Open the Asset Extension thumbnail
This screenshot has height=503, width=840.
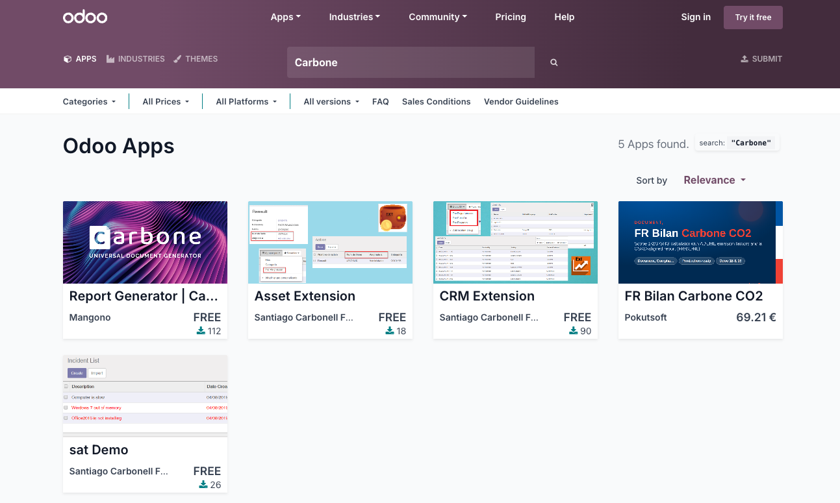pos(330,242)
